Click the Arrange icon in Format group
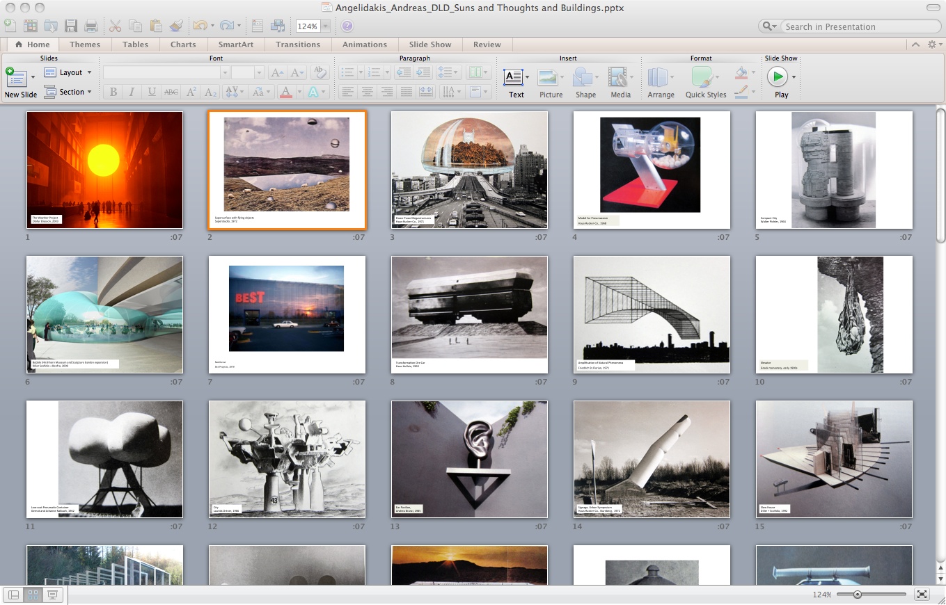 pyautogui.click(x=660, y=82)
